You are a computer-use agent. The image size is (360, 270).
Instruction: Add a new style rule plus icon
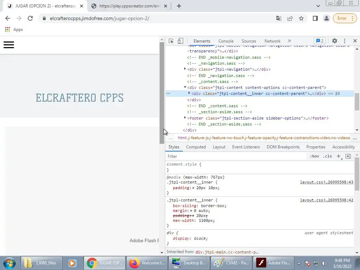(x=339, y=156)
